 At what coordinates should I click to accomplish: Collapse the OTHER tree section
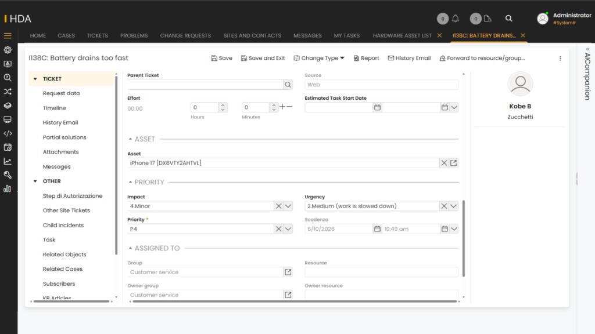click(35, 181)
